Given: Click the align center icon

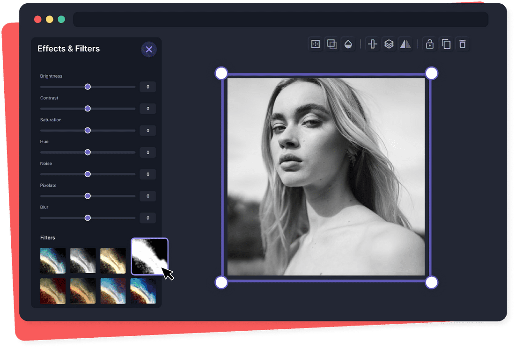Looking at the screenshot, I should coord(373,44).
